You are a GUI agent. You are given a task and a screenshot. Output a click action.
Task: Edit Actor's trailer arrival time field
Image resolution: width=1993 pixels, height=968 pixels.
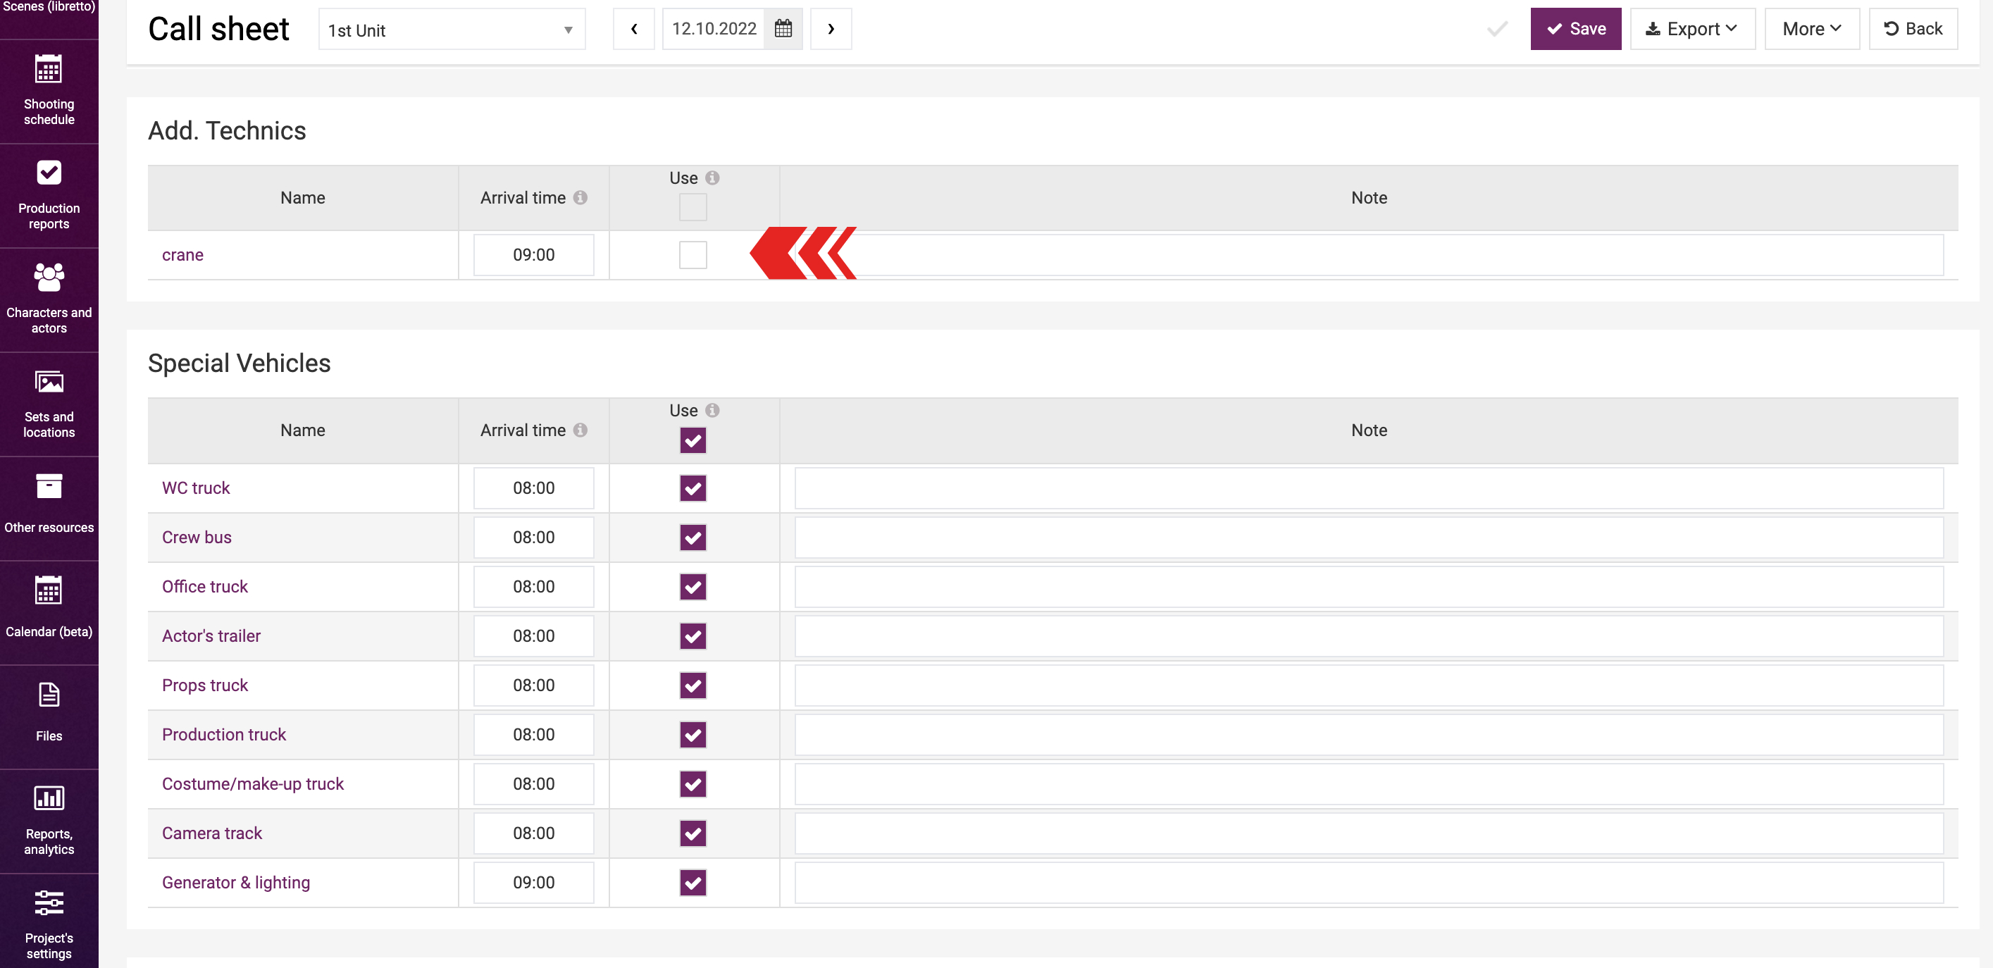[x=534, y=636]
